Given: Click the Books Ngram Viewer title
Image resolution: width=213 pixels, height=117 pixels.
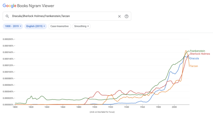Looking at the screenshot, I should pyautogui.click(x=36, y=6).
